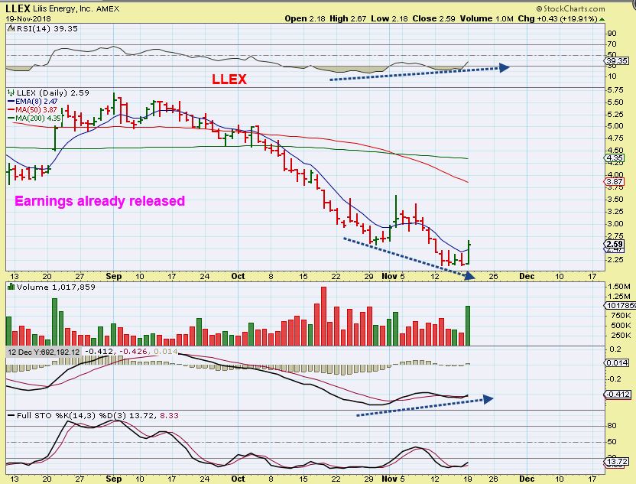Click the -0.412 tag on MACD axis
The width and height of the screenshot is (636, 484).
click(x=618, y=395)
